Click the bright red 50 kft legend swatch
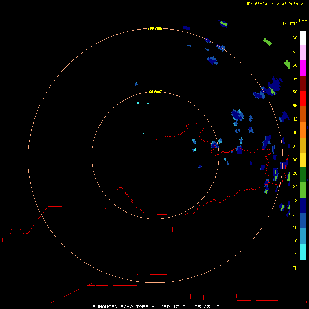Screen dimensions: 309x309 pyautogui.click(x=303, y=99)
